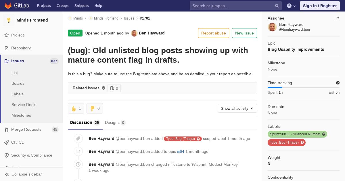Click the milestone-changed clock icon

point(78,164)
